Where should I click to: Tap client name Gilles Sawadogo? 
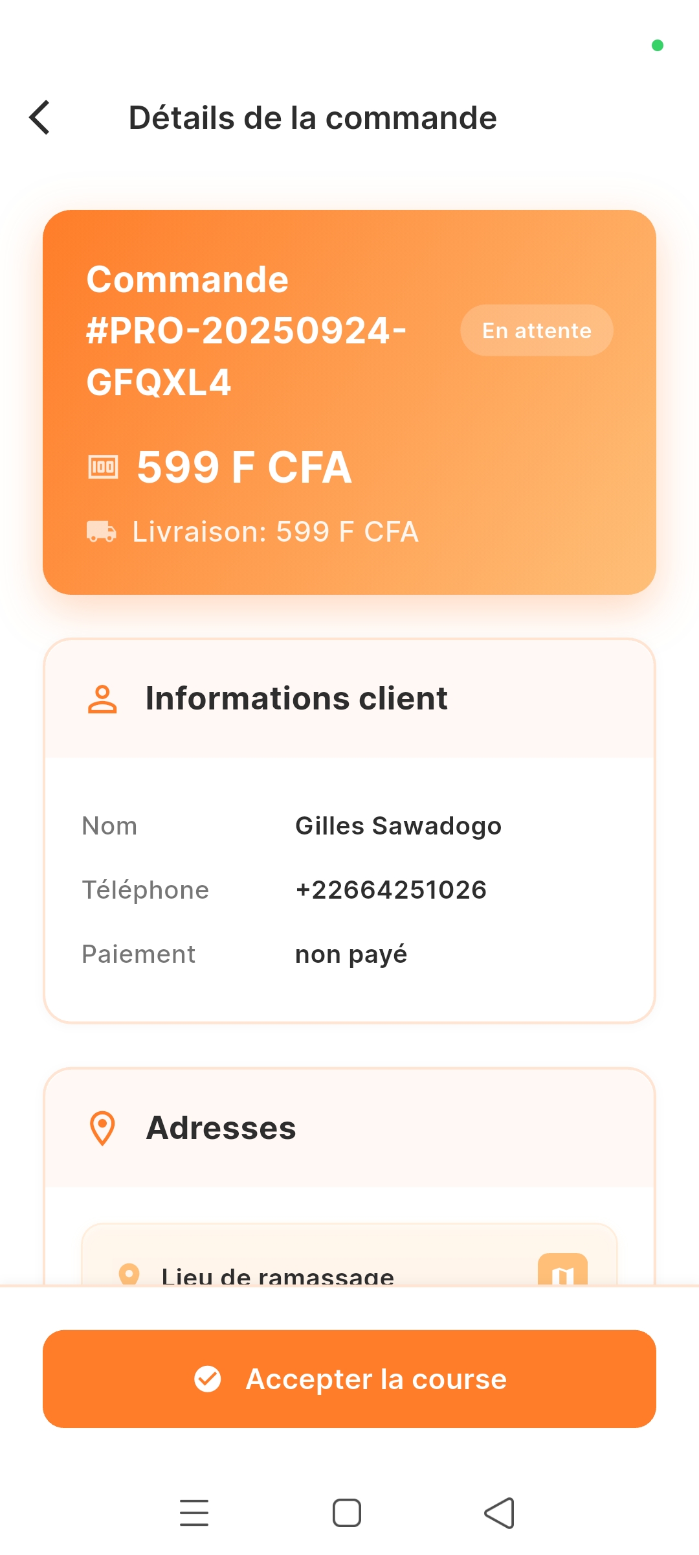click(398, 826)
